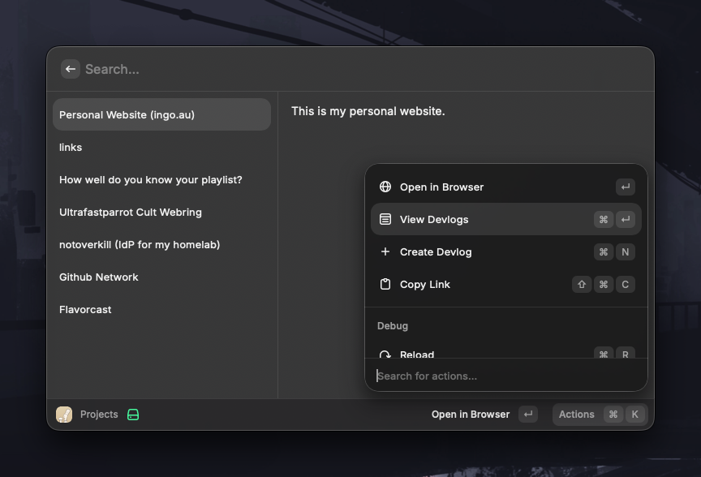
Task: Click the Projects extension icon in footer
Action: click(64, 415)
